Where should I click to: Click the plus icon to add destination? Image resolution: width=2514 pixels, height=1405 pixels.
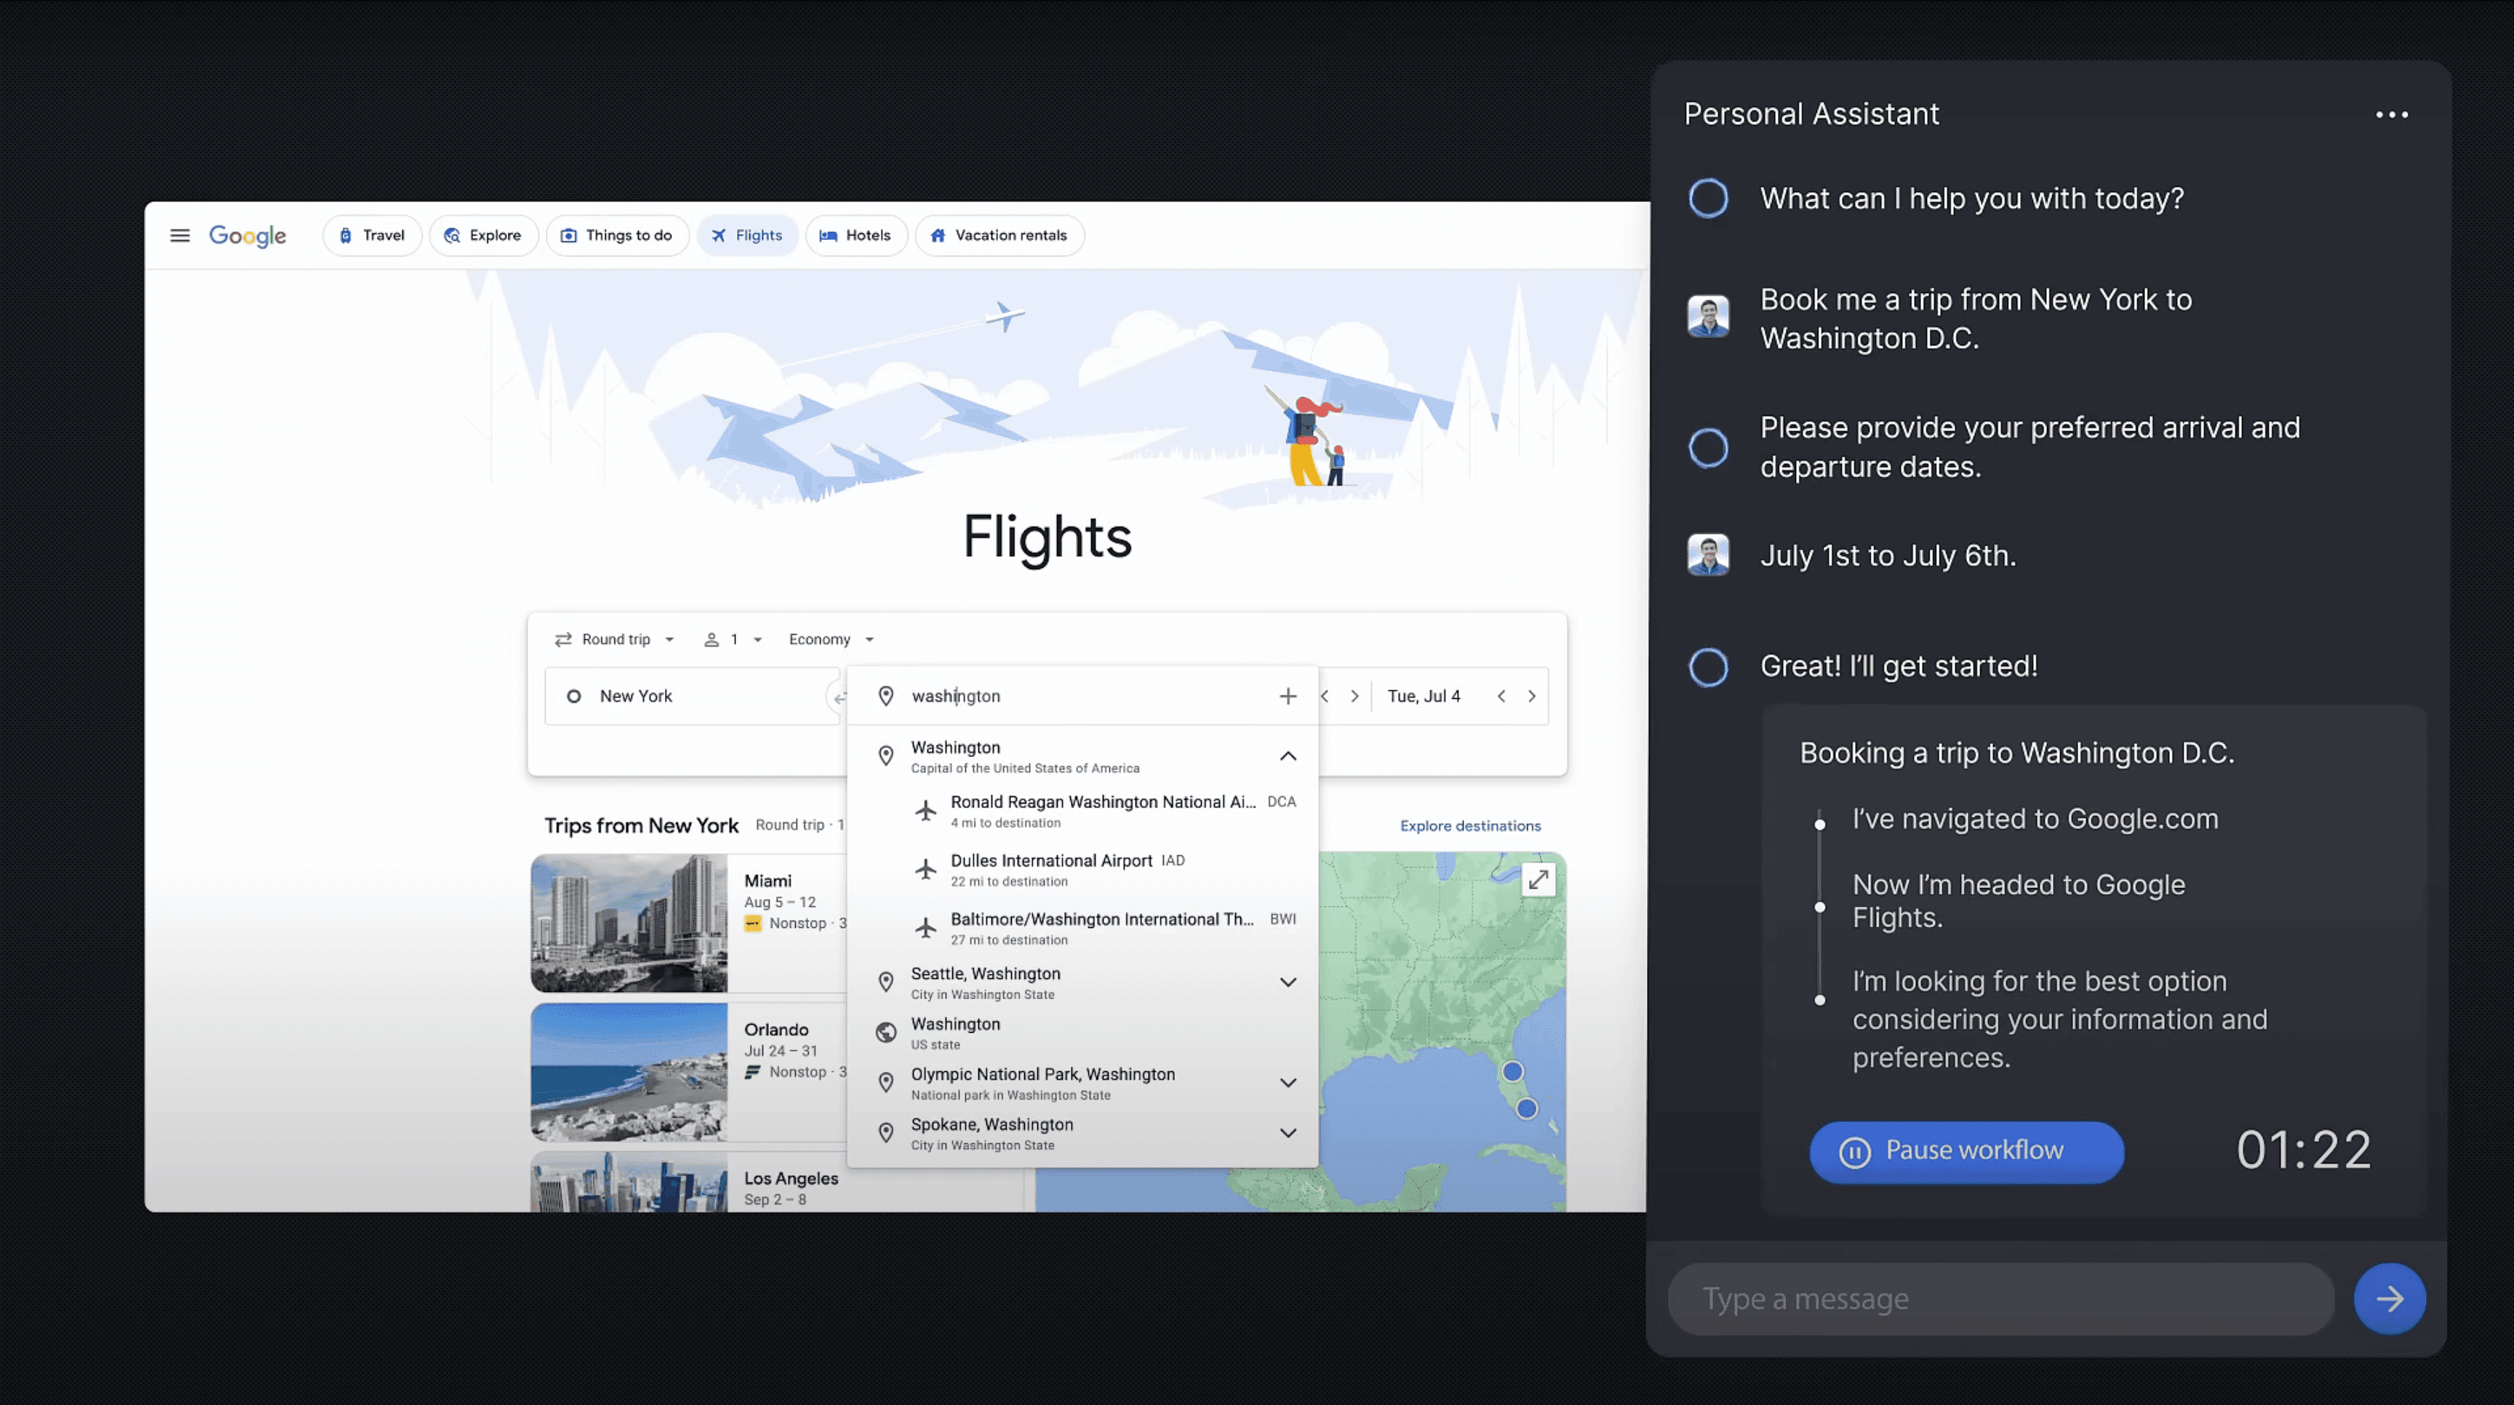pos(1288,696)
